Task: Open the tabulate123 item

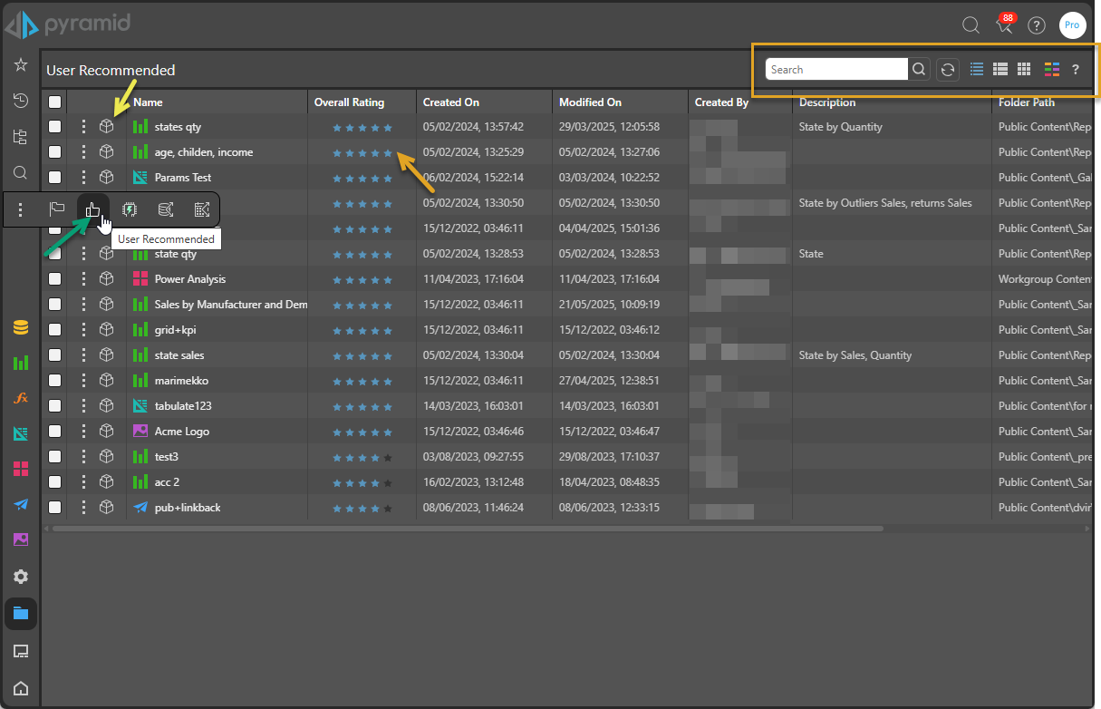Action: (x=183, y=406)
